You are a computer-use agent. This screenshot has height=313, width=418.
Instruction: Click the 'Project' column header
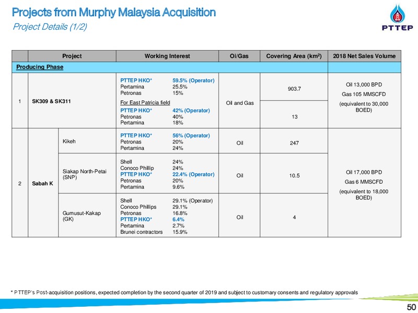click(72, 56)
